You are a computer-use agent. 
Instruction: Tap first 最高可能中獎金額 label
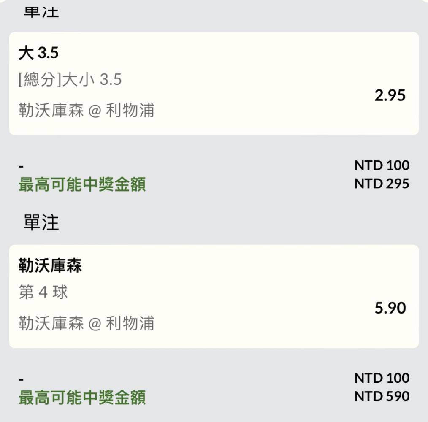click(82, 184)
